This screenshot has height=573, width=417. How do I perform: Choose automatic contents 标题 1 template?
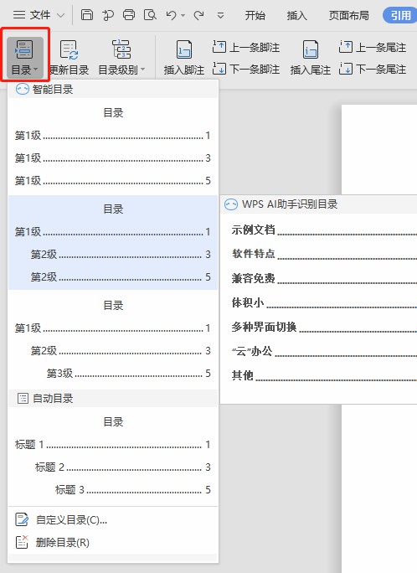point(113,456)
